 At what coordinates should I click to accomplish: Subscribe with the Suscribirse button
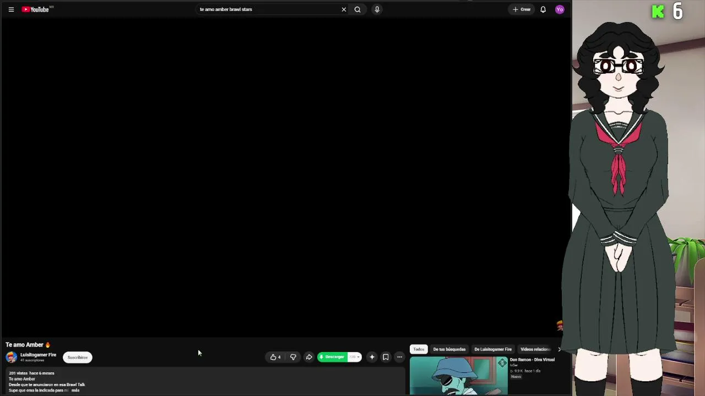(x=78, y=358)
